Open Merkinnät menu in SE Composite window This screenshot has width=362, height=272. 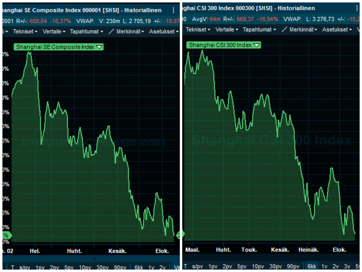click(130, 31)
